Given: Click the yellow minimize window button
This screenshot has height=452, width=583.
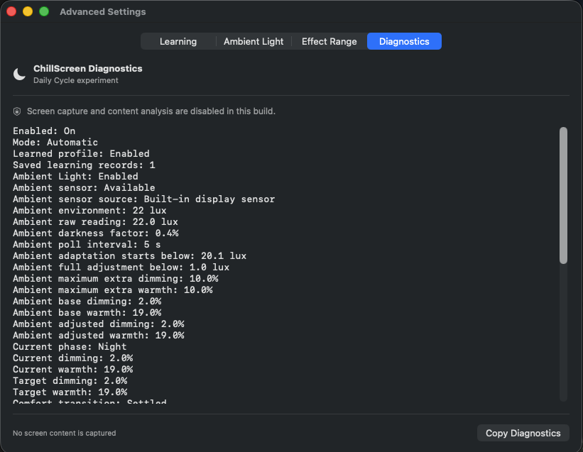Looking at the screenshot, I should point(28,11).
